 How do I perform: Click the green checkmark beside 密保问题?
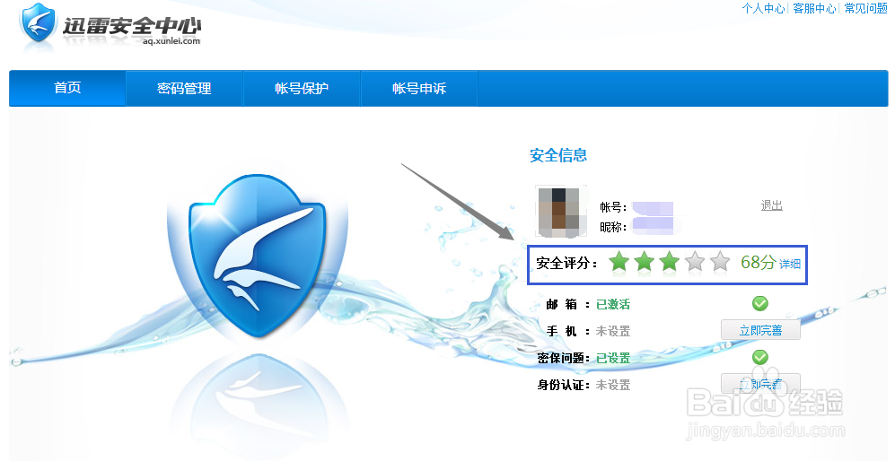759,357
